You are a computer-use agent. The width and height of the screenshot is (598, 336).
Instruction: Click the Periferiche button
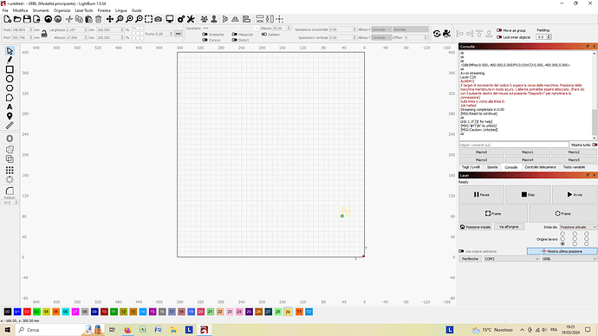(x=470, y=259)
